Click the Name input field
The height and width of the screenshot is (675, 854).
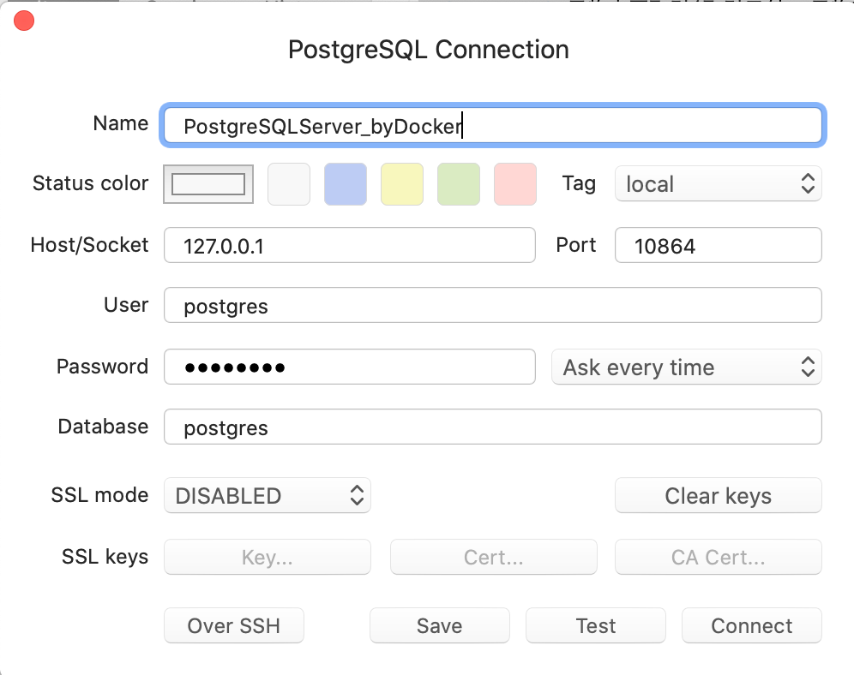(x=492, y=126)
